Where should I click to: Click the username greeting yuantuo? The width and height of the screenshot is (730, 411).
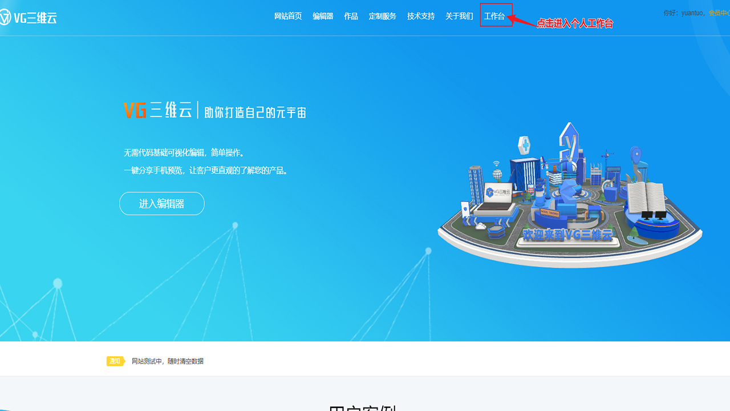(x=684, y=13)
